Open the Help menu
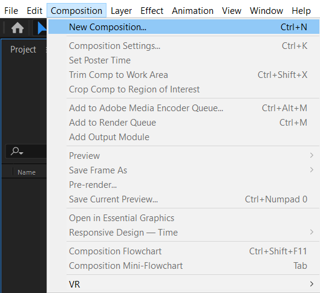 pyautogui.click(x=301, y=11)
